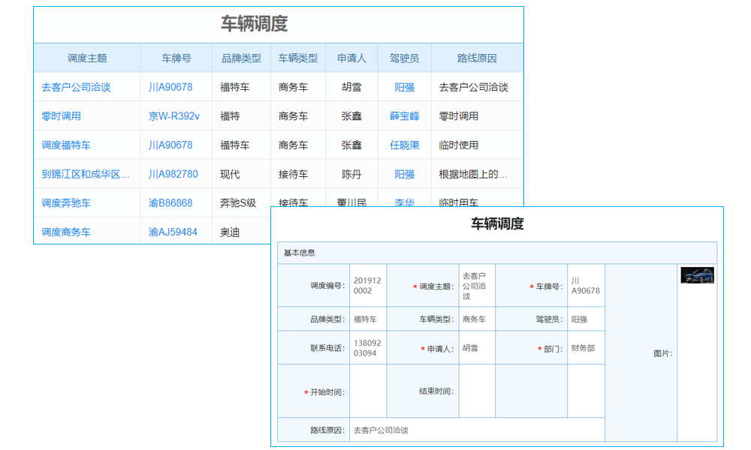Click the 结束时间 empty input field
Screen dimensions: 751x450
[x=477, y=390]
